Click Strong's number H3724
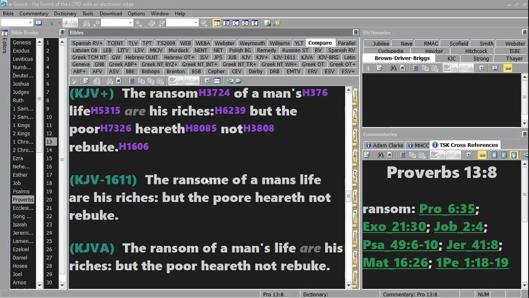529x298 pixels. (214, 93)
